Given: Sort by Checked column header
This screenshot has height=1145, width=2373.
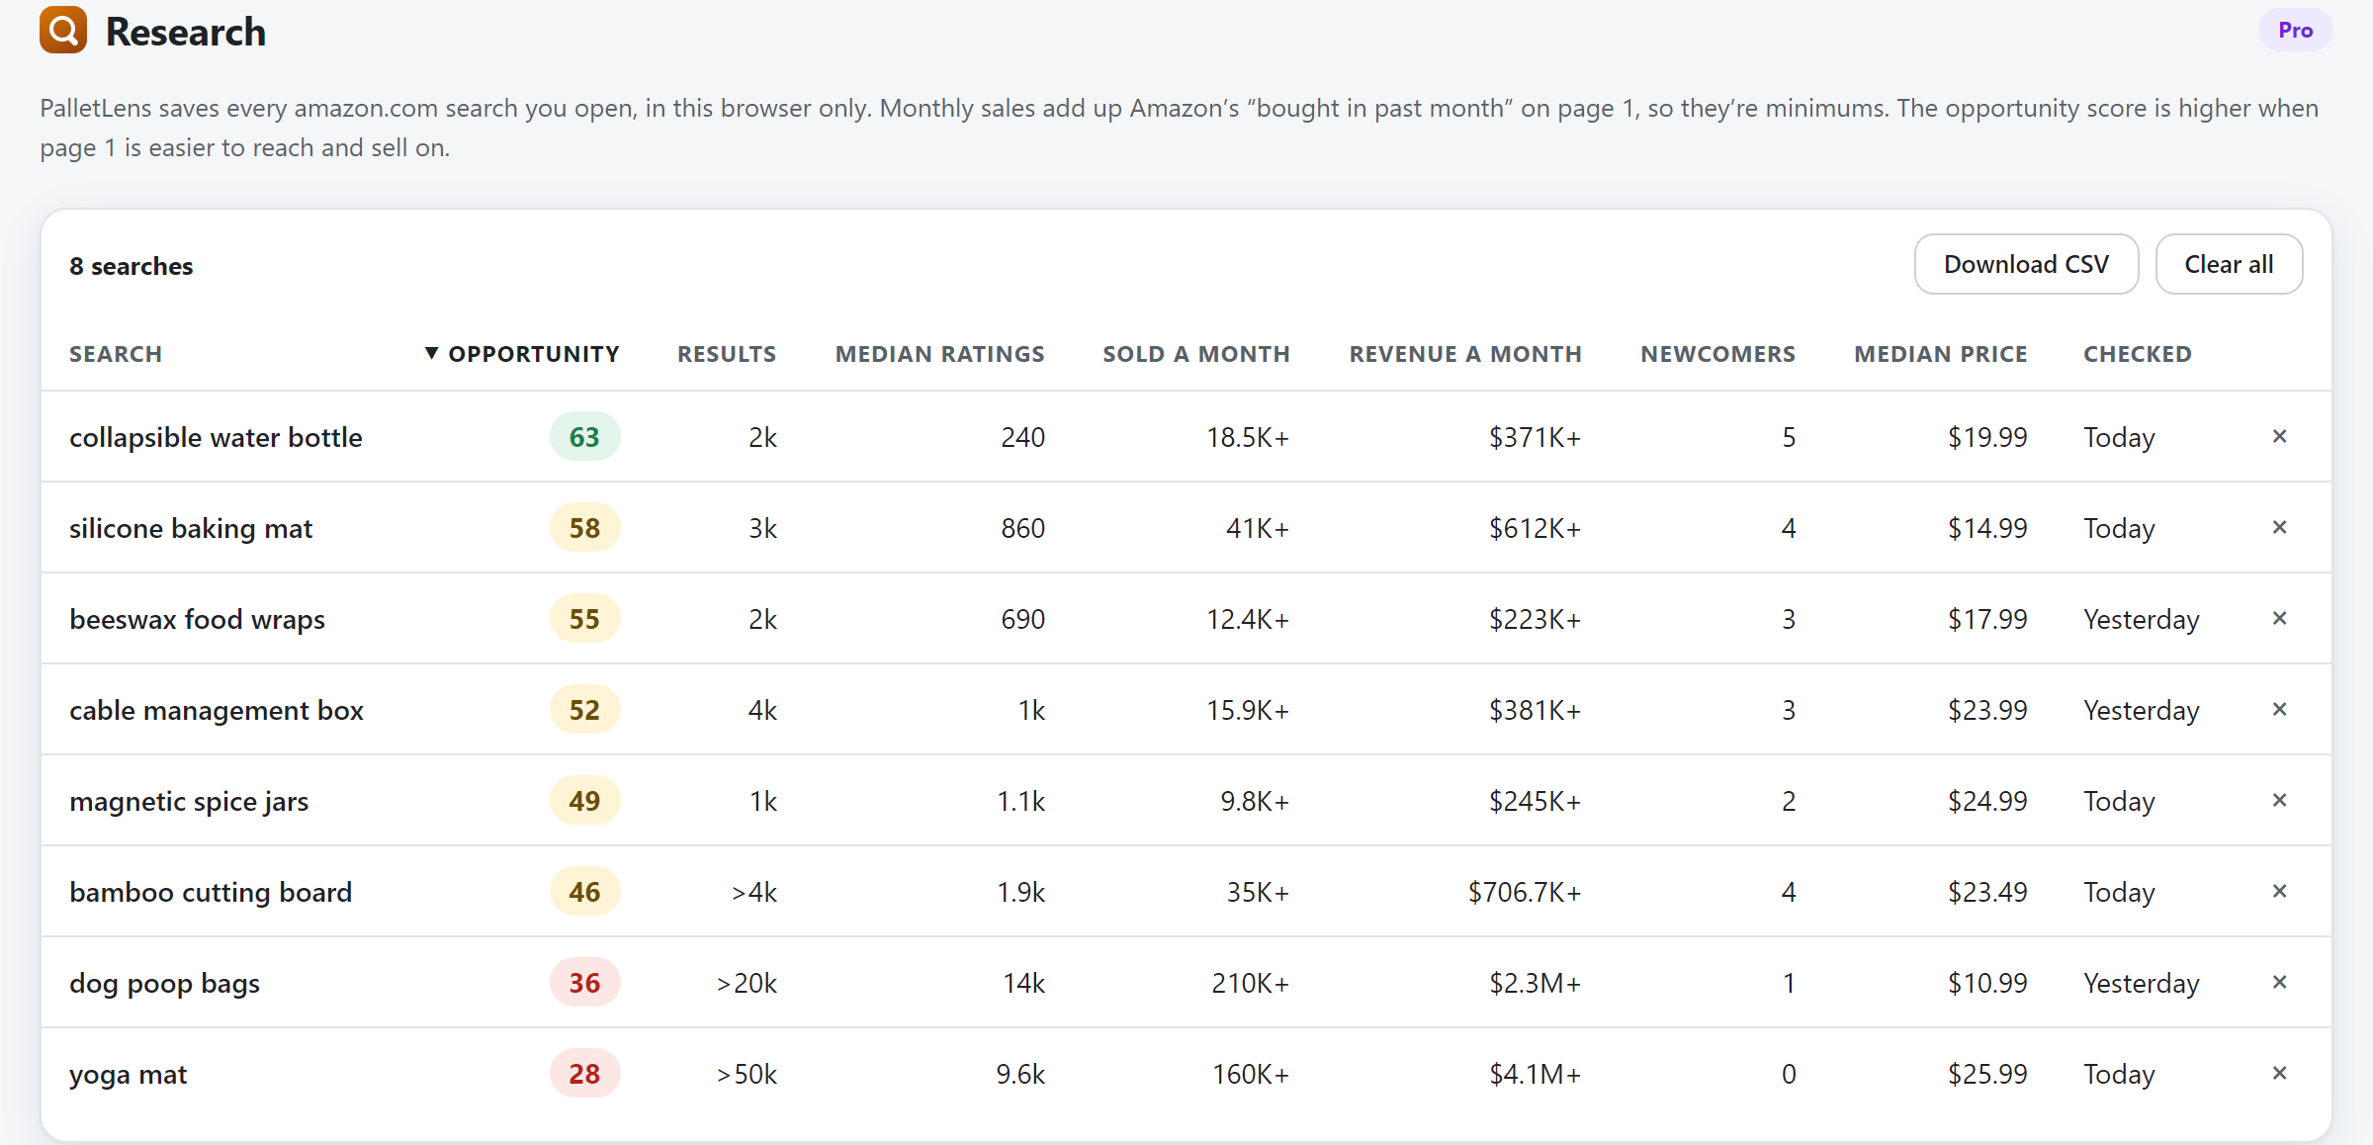Looking at the screenshot, I should tap(2138, 354).
